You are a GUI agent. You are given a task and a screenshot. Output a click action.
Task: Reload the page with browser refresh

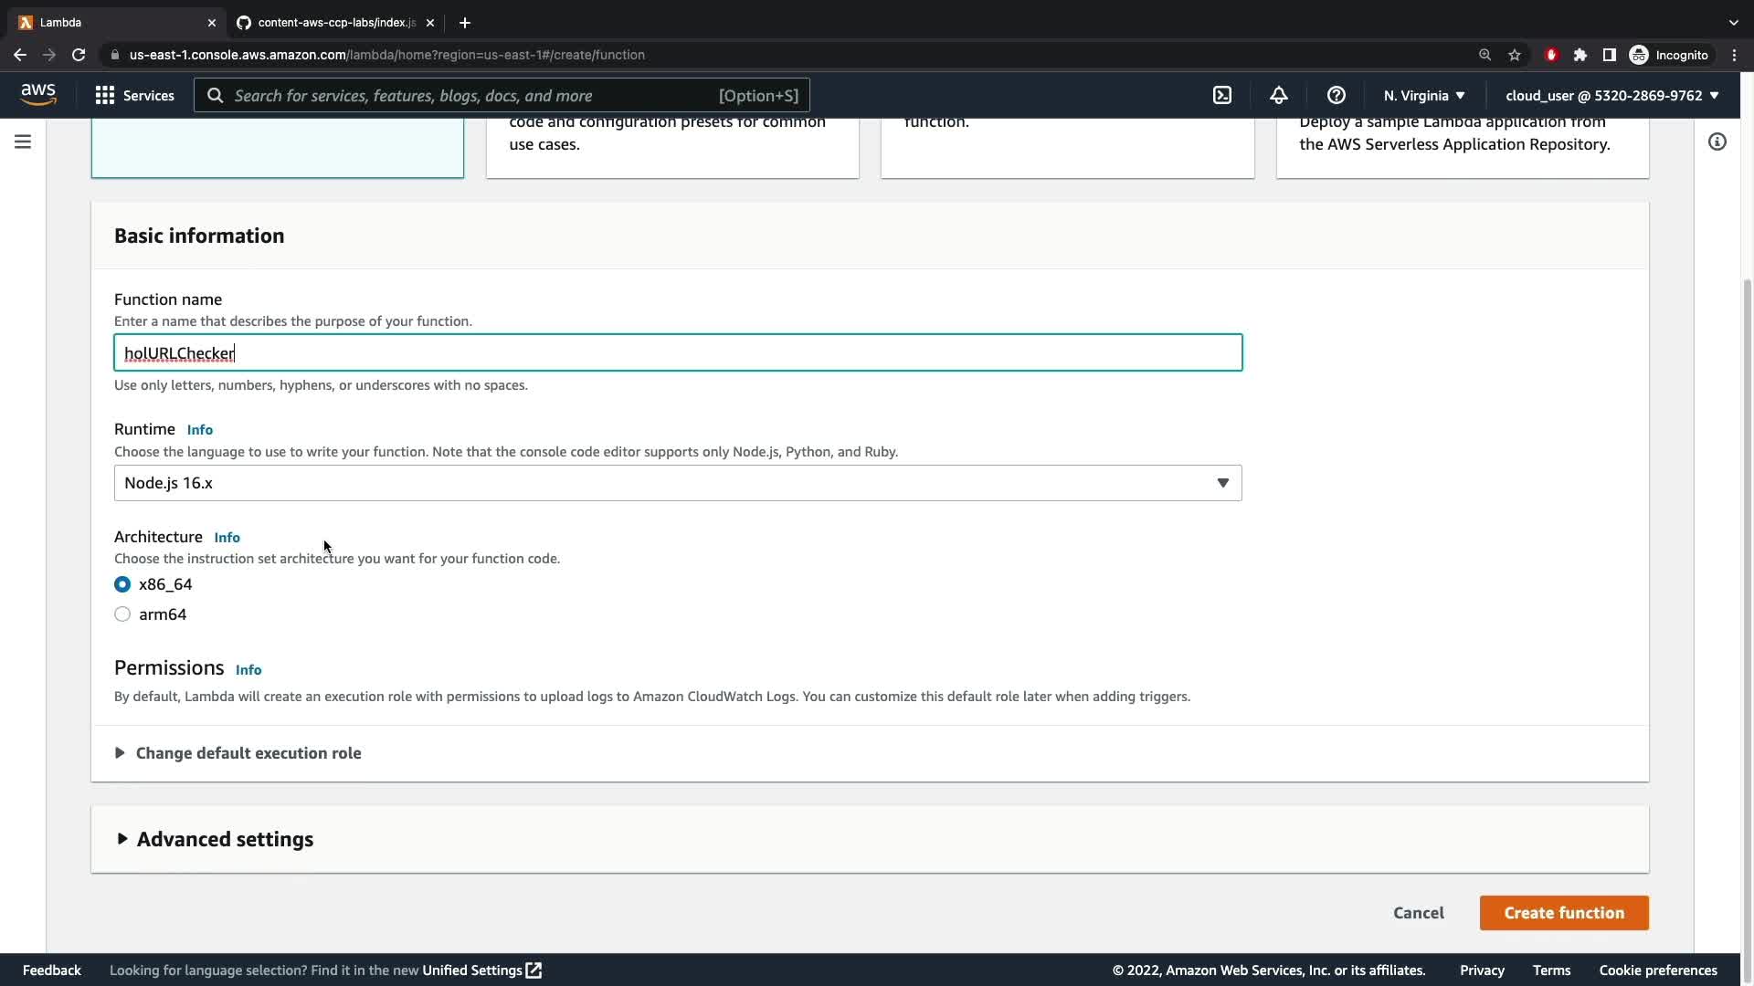[79, 55]
